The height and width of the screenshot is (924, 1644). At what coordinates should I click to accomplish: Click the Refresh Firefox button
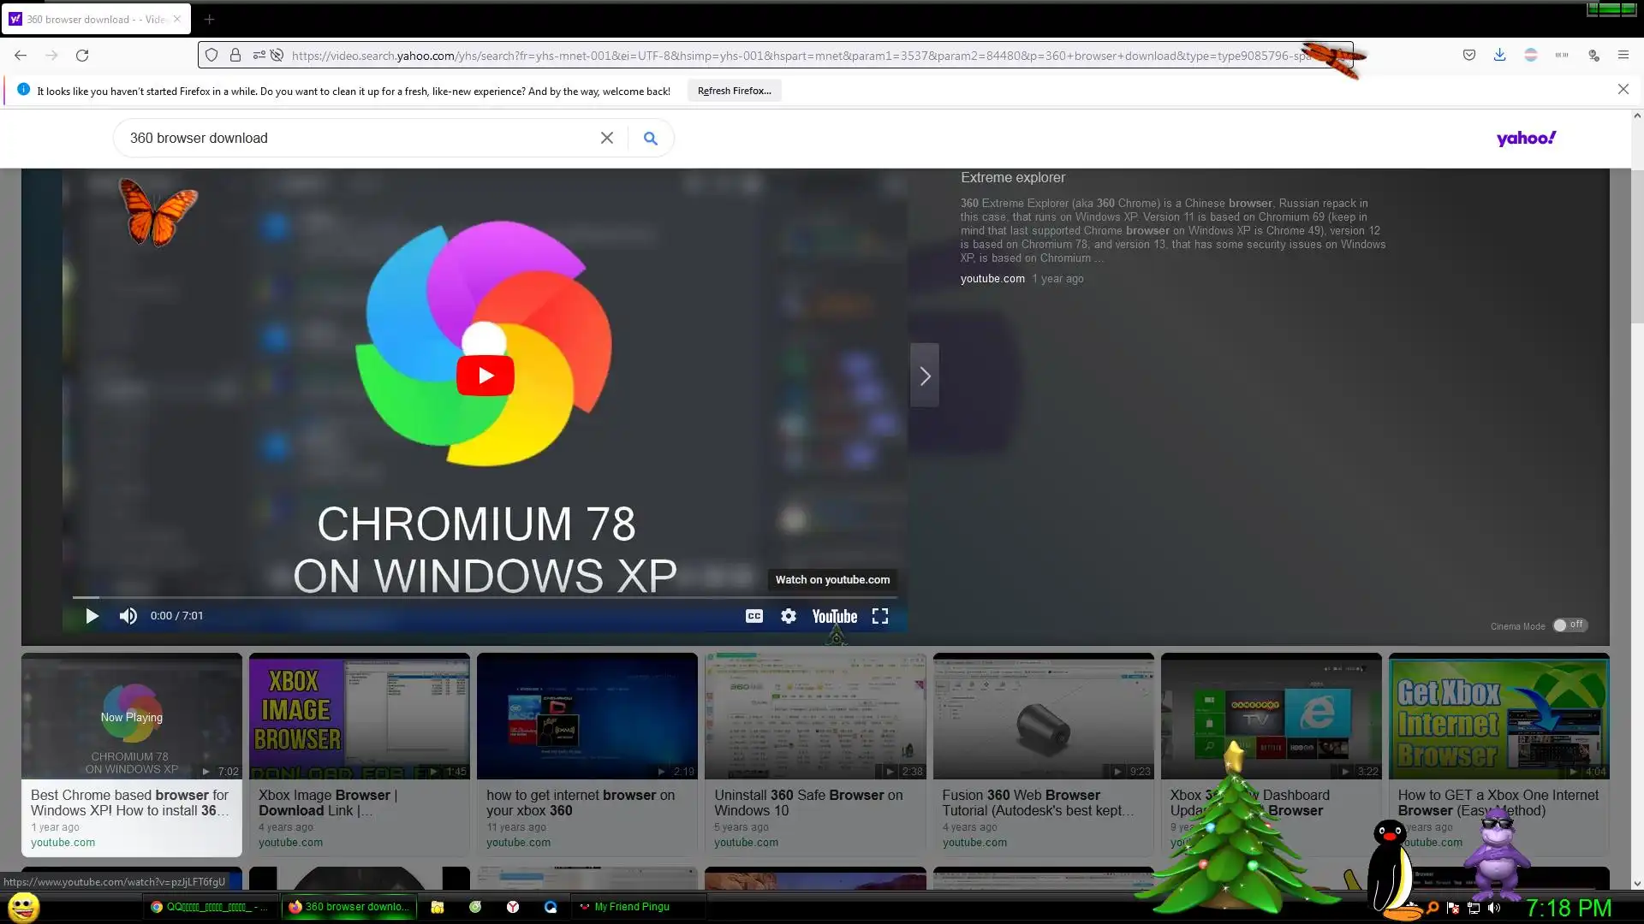pyautogui.click(x=734, y=91)
